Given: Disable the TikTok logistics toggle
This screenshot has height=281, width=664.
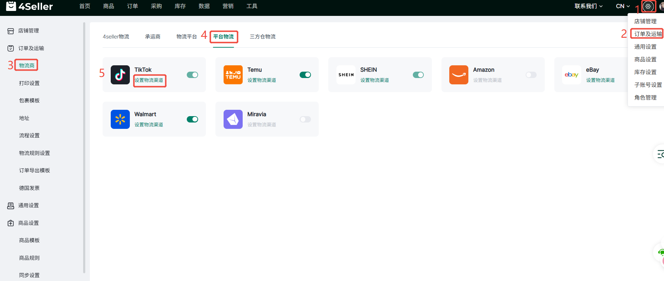Looking at the screenshot, I should point(192,75).
